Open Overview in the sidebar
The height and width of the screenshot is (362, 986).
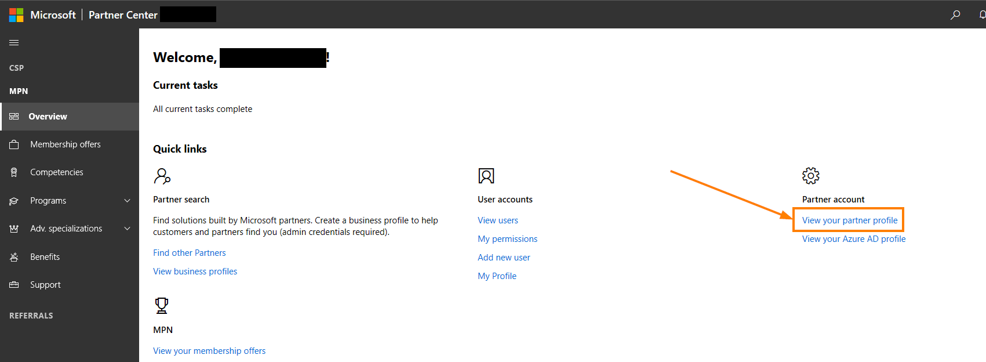coord(70,117)
